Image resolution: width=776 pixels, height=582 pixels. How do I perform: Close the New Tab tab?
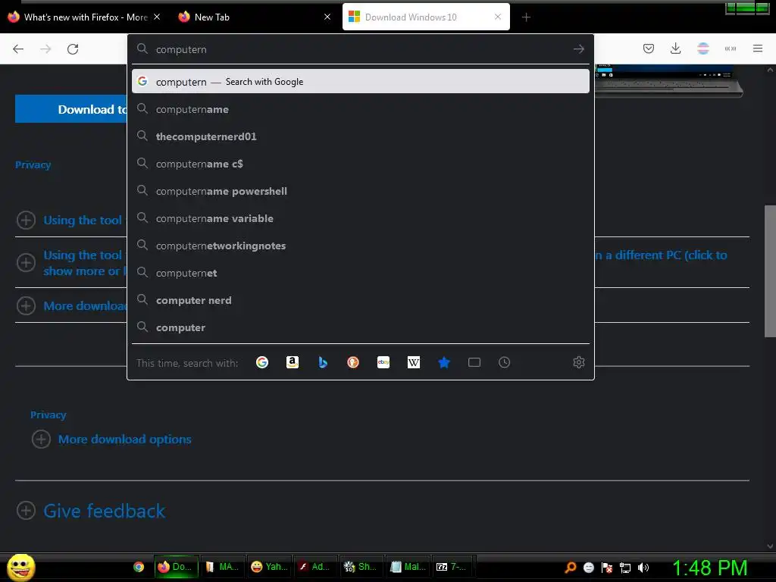pyautogui.click(x=327, y=17)
